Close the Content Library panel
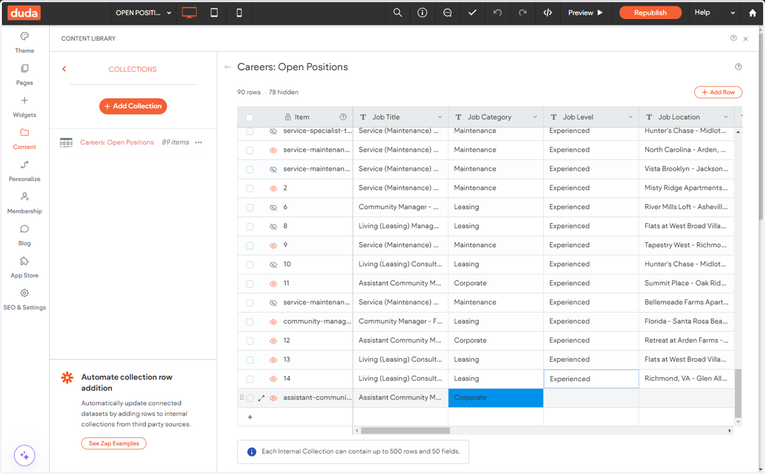Viewport: 765px width, 474px height. click(746, 39)
